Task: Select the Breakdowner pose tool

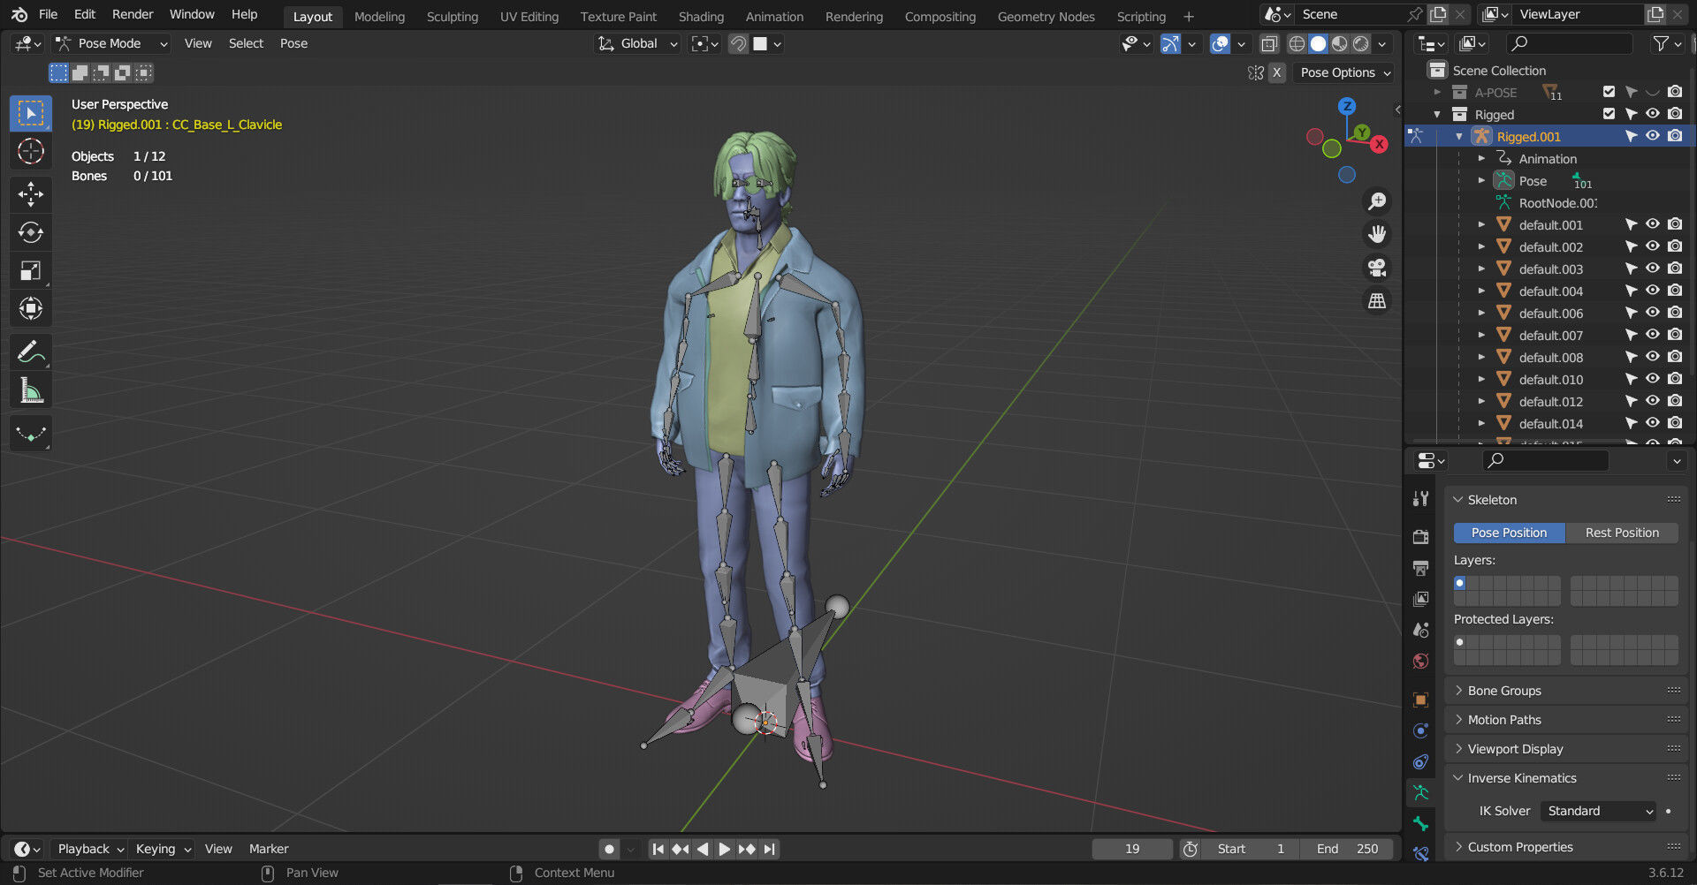Action: pos(31,434)
